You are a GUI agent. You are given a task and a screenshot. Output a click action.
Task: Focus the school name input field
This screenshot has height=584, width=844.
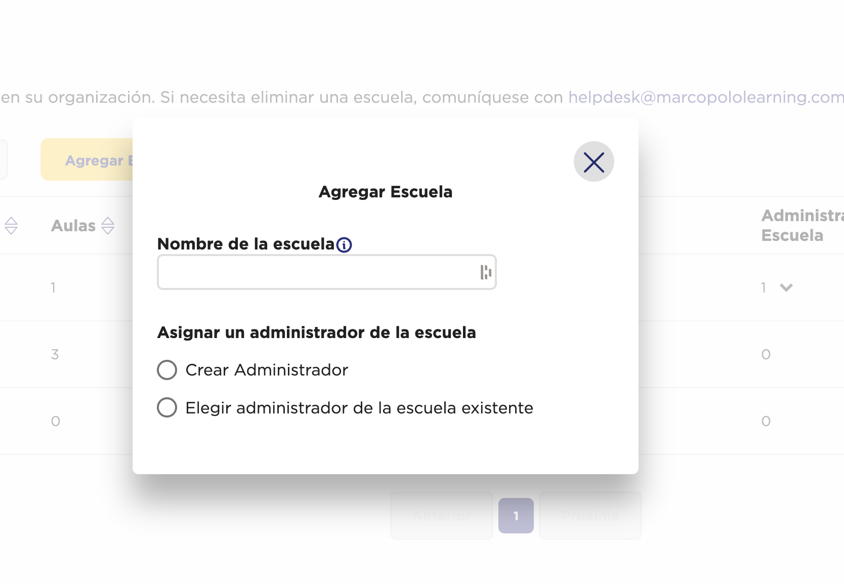coord(326,272)
